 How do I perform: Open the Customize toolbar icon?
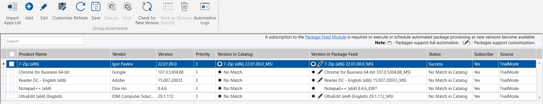(62, 6)
